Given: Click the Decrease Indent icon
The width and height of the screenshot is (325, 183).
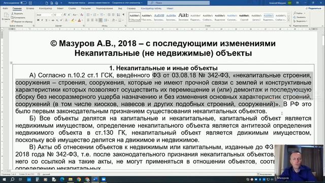Looking at the screenshot, I should pyautogui.click(x=109, y=15).
